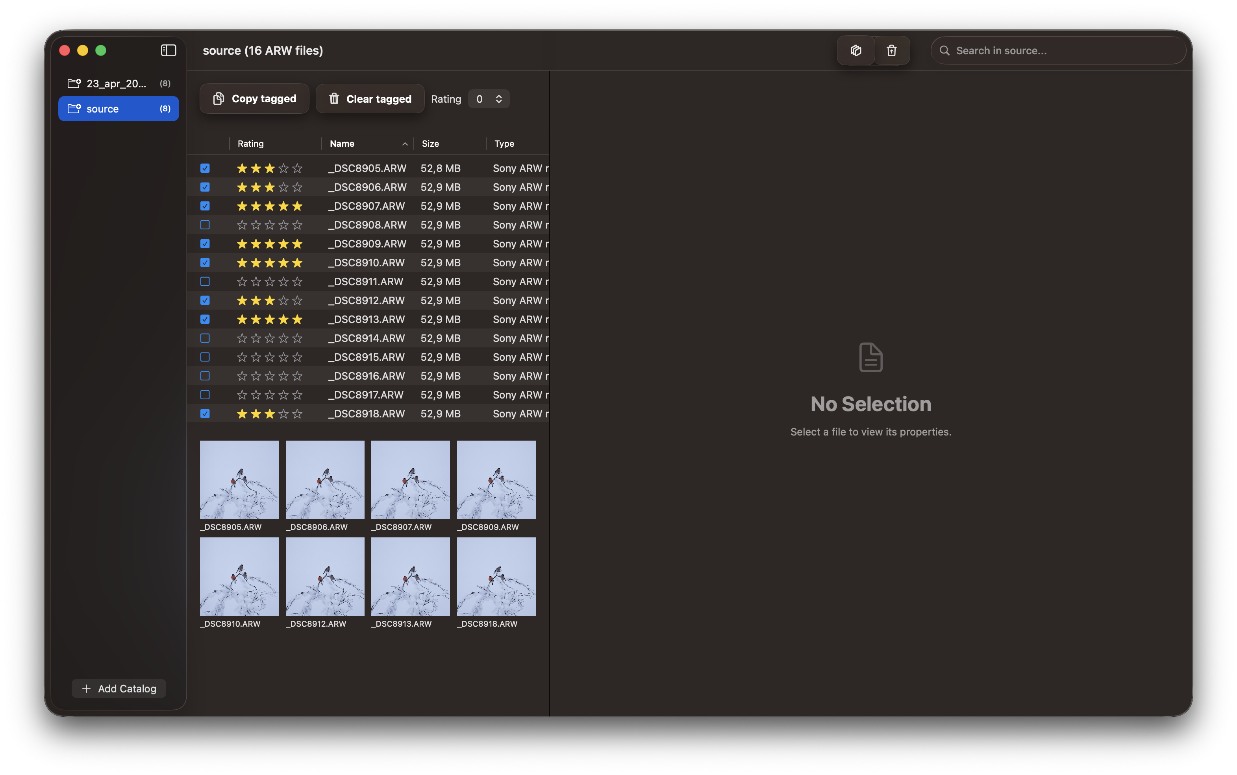Untag _DSC8905.ARW checkbox
The height and width of the screenshot is (775, 1237).
[x=205, y=168]
